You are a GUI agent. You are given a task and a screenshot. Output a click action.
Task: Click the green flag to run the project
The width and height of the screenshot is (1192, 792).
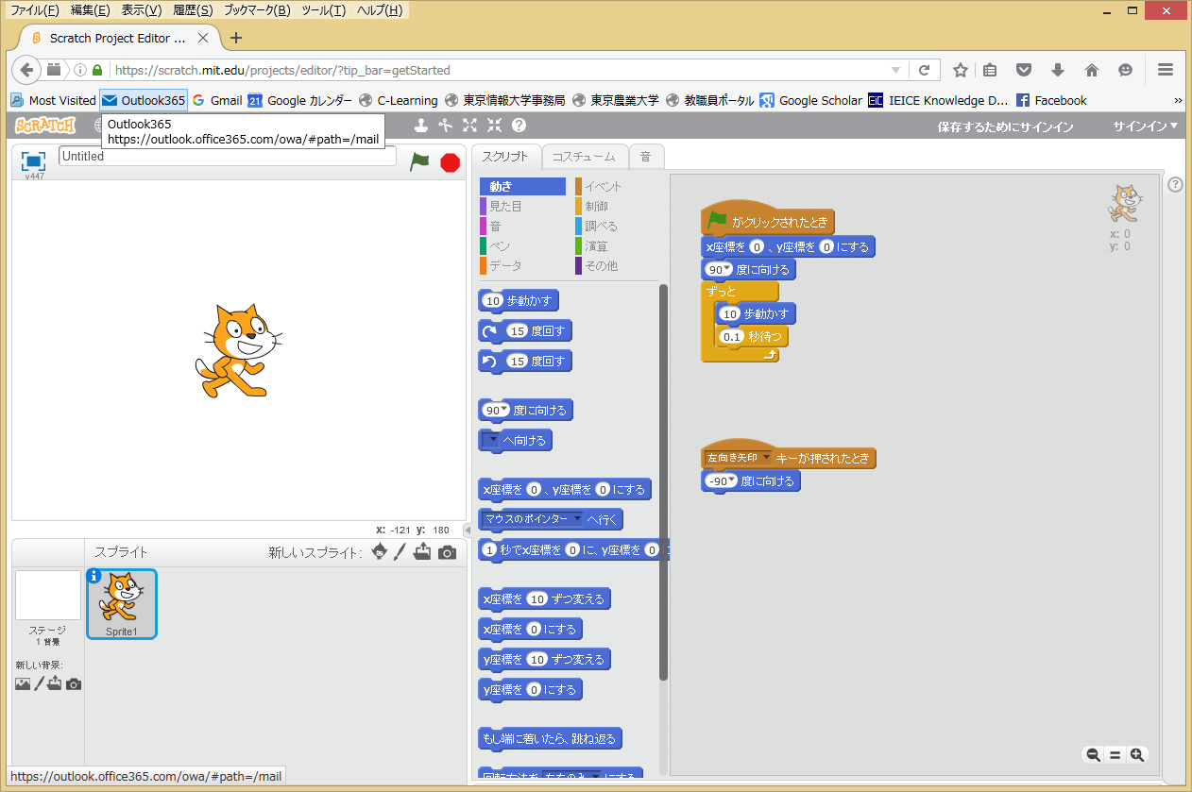(x=419, y=161)
